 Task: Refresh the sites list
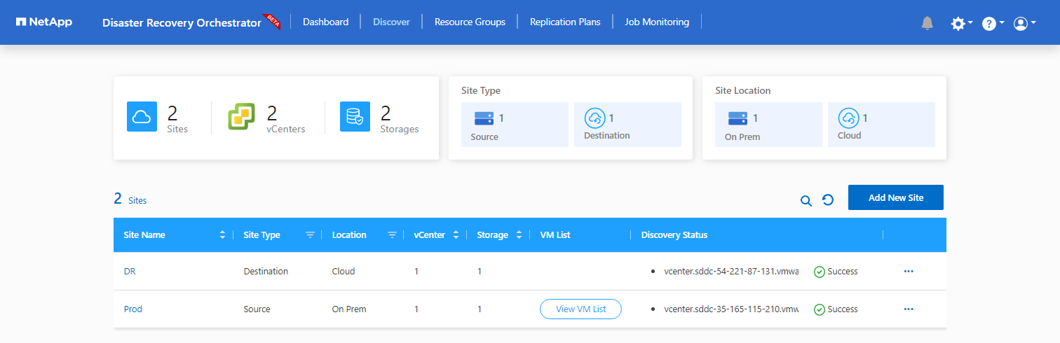[828, 200]
